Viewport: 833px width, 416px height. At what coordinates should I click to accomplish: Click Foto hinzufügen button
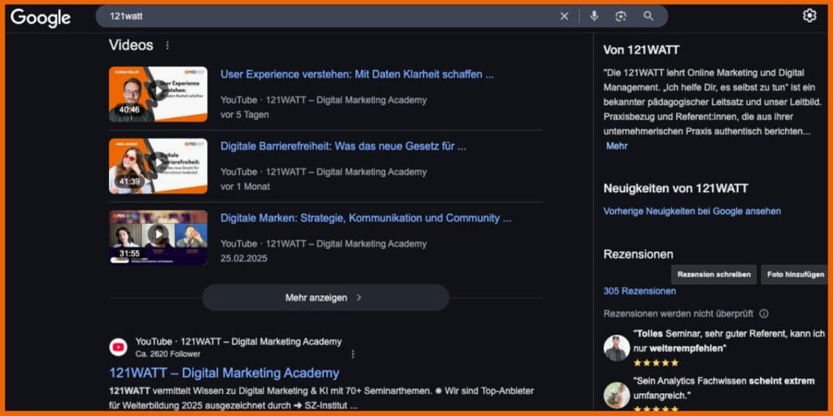click(x=795, y=274)
